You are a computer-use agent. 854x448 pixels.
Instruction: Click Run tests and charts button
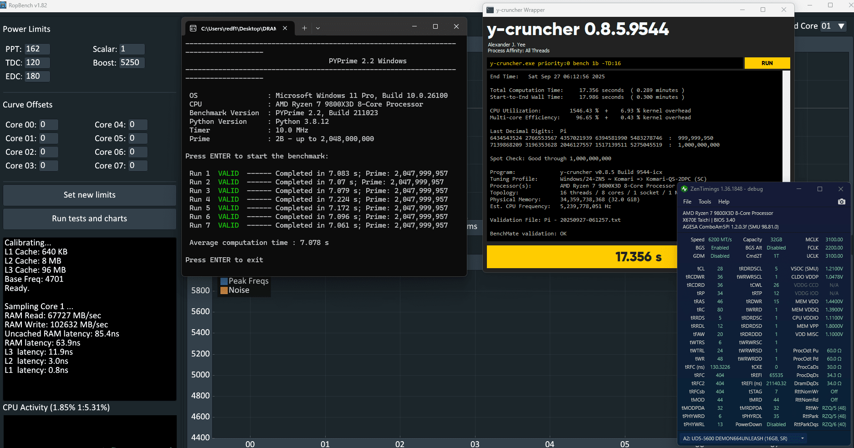pyautogui.click(x=90, y=219)
